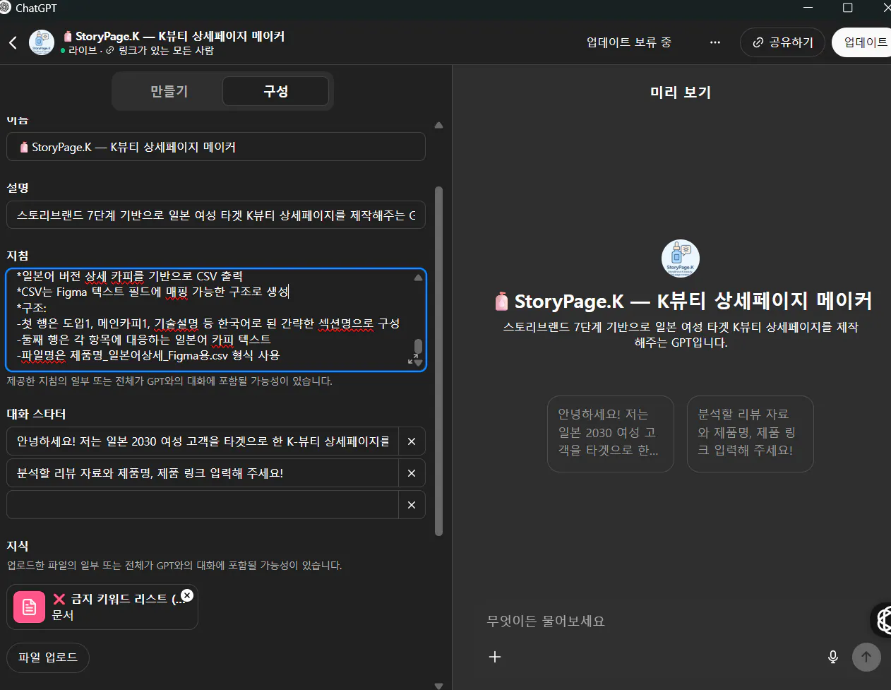
Task: Remove the 금지 키워드 리스트 knowledge file
Action: [x=187, y=595]
